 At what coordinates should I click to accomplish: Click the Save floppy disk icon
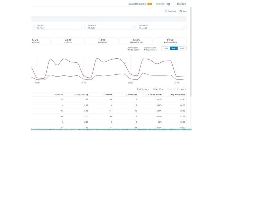tap(181, 11)
